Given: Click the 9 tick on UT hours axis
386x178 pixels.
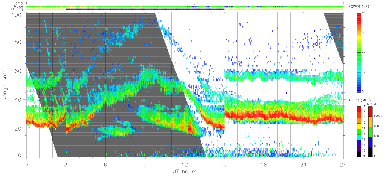Looking at the screenshot, I should point(145,164).
